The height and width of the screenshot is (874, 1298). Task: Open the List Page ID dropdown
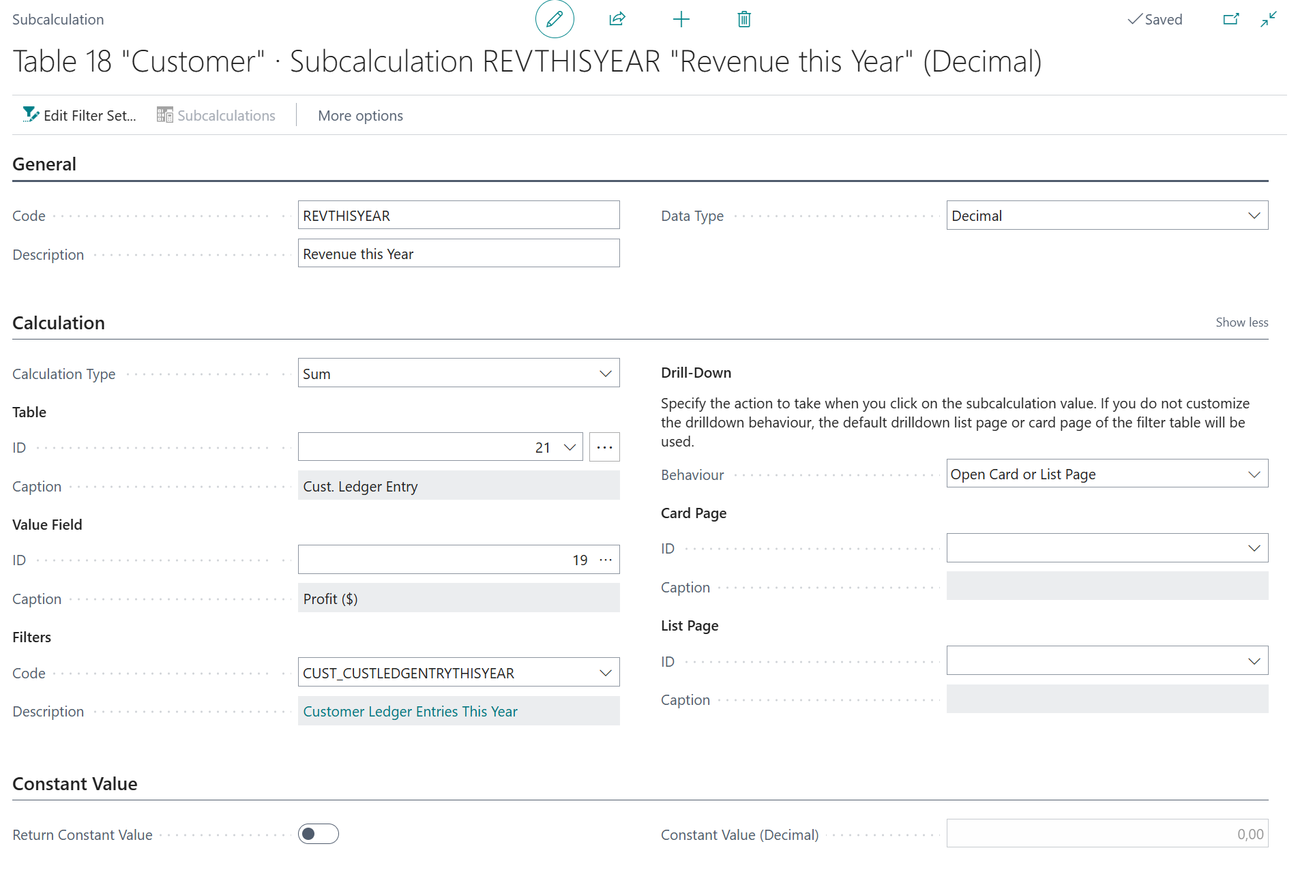click(x=1254, y=661)
